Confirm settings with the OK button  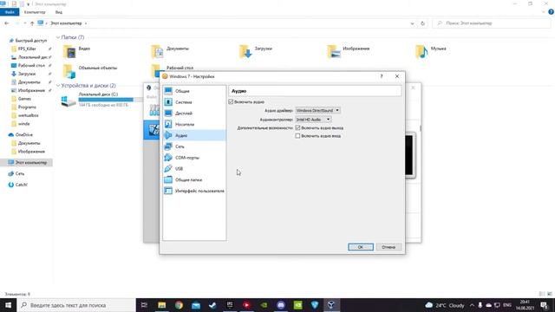pyautogui.click(x=361, y=247)
